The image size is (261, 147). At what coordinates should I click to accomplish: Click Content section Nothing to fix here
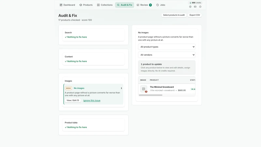[76, 61]
